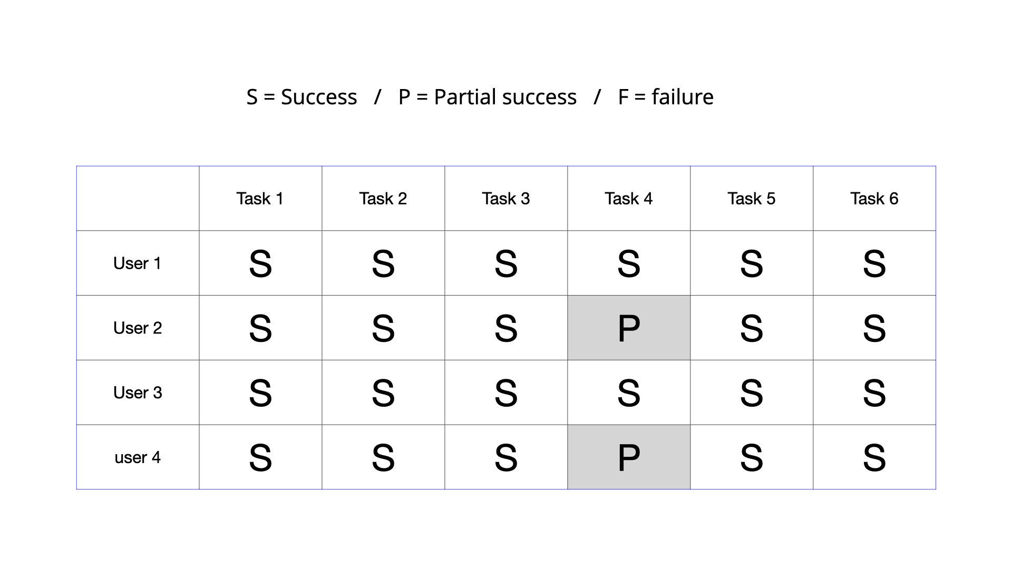
Task: Select the lowercase user 4 row label
Action: tap(138, 457)
